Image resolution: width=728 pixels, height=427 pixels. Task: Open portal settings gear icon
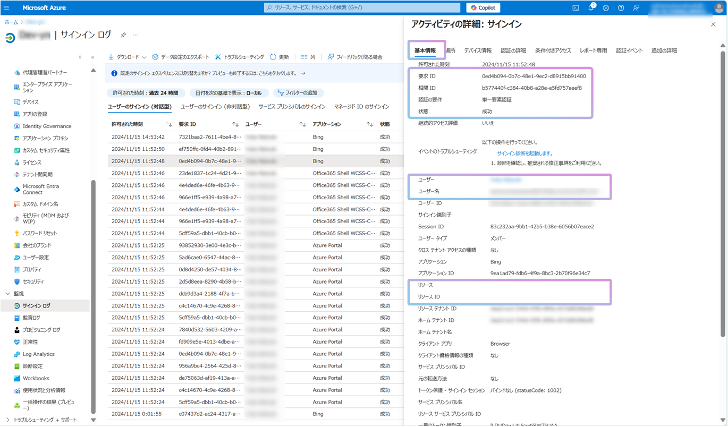point(606,8)
